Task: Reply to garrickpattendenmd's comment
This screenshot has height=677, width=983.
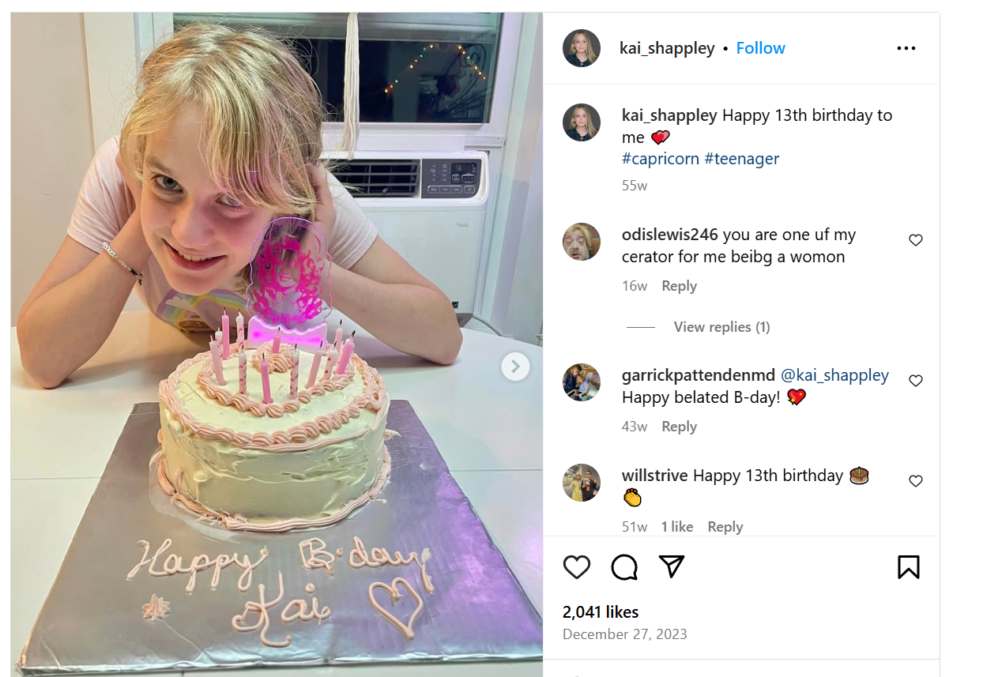Action: (x=679, y=427)
